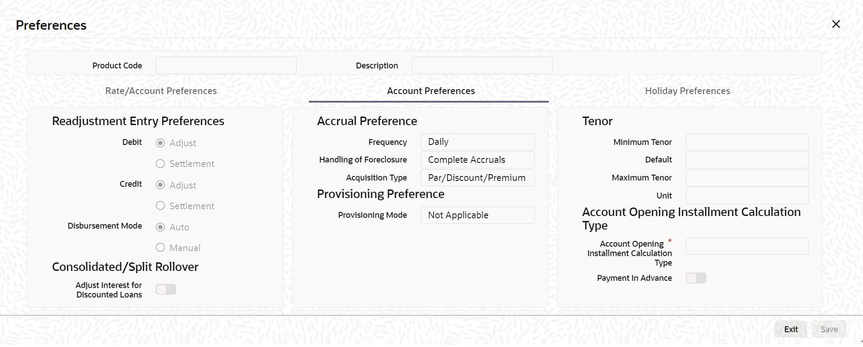Save the preferences

point(829,329)
